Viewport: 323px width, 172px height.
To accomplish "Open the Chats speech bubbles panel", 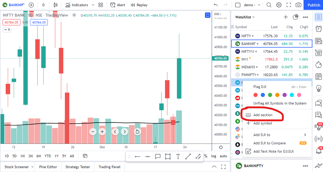I will click(318, 103).
